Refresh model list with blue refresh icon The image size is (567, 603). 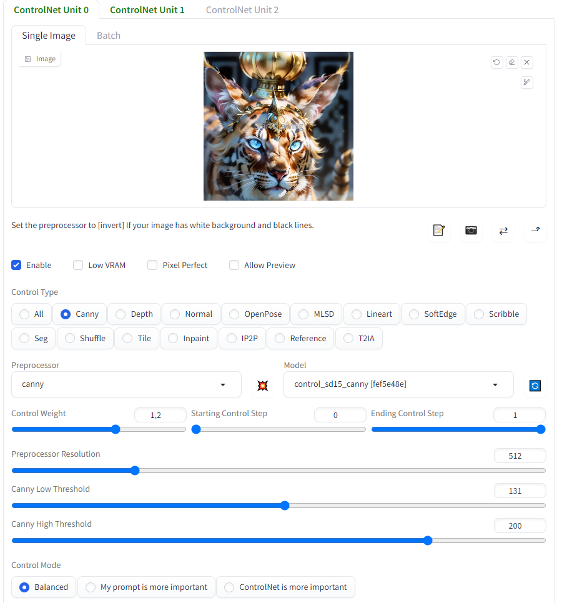pyautogui.click(x=535, y=386)
